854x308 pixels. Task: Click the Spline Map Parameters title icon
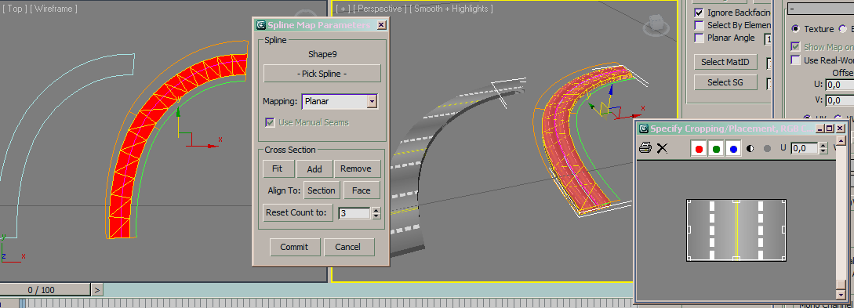pyautogui.click(x=261, y=25)
